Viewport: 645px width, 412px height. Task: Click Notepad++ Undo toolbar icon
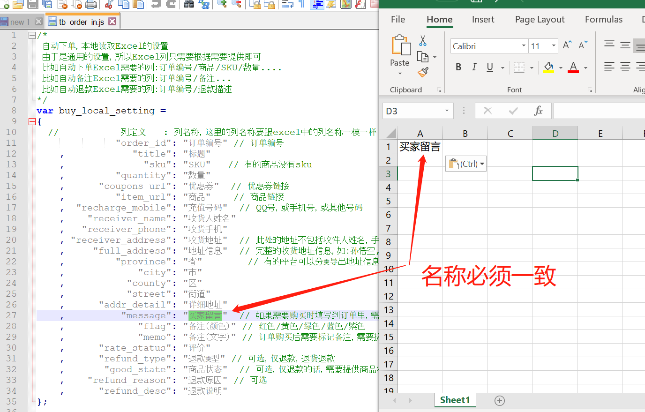pyautogui.click(x=156, y=4)
